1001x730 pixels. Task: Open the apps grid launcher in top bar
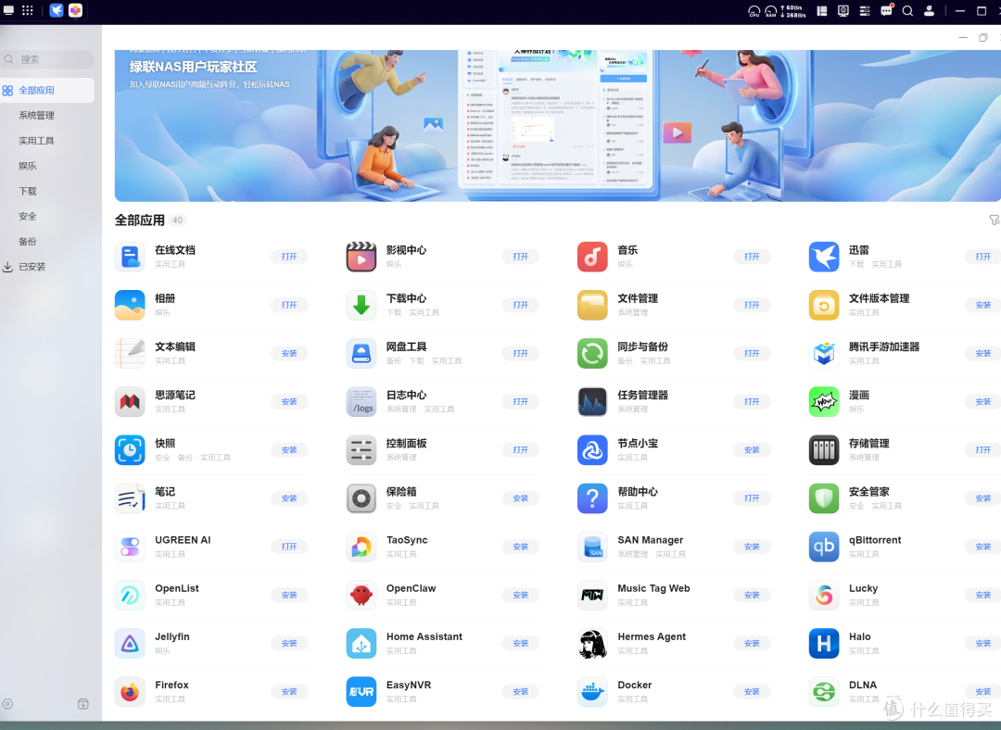[x=28, y=10]
